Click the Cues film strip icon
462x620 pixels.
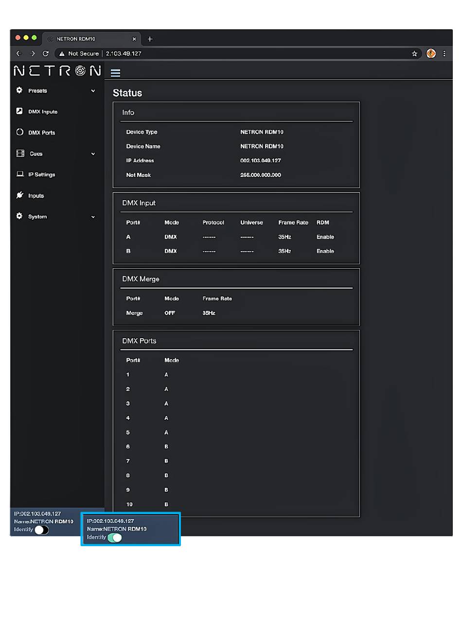click(x=20, y=154)
